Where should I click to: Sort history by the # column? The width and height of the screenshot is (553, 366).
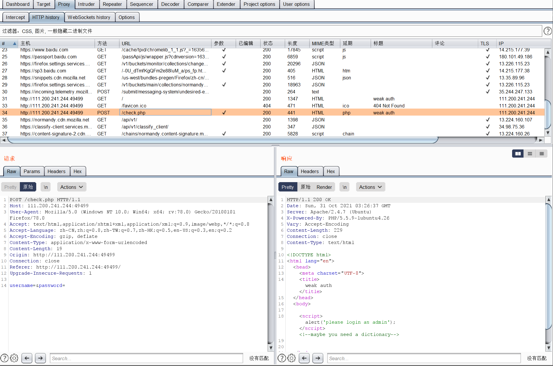[x=9, y=43]
